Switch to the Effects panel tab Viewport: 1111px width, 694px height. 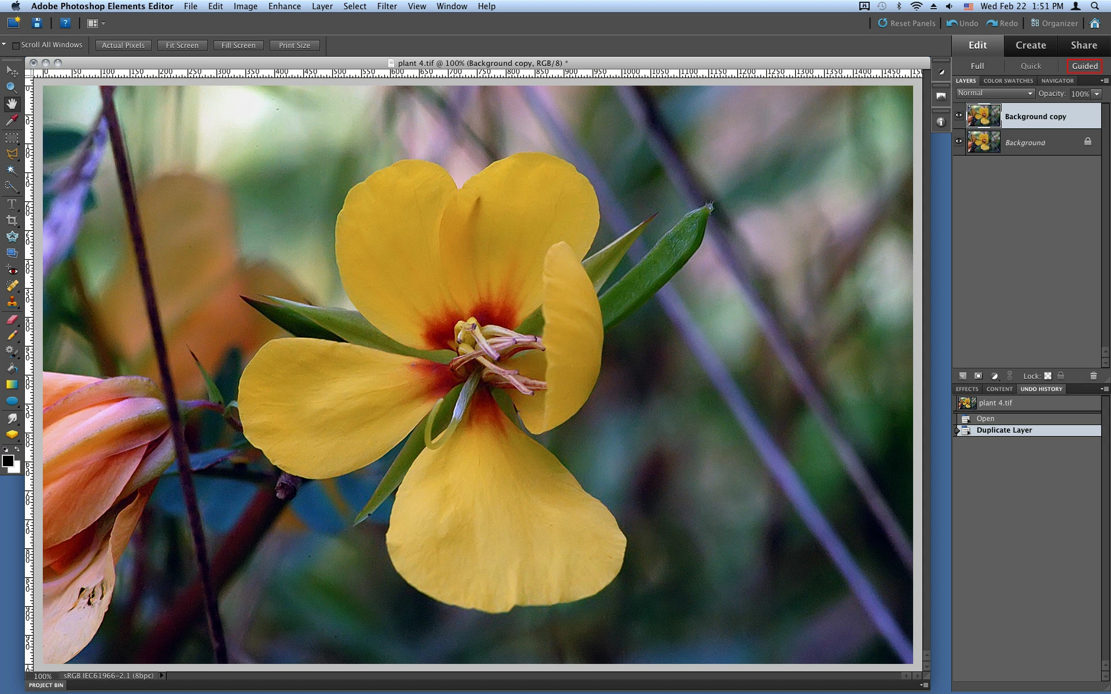[966, 389]
